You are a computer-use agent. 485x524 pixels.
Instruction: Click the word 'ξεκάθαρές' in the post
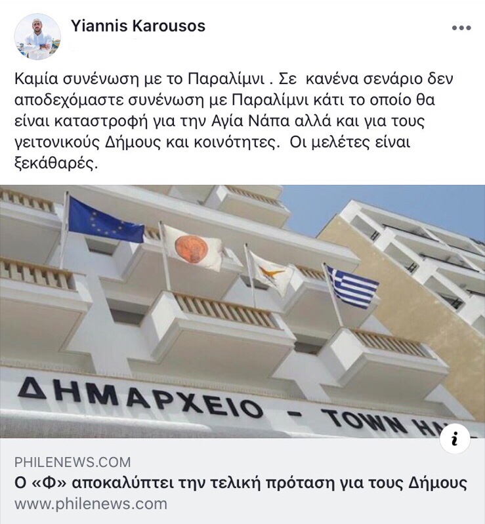56,163
